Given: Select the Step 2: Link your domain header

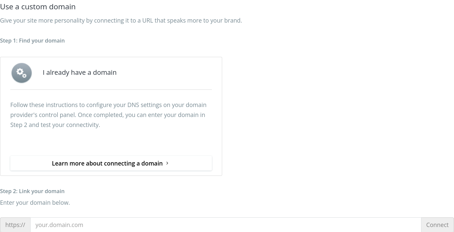Looking at the screenshot, I should point(32,191).
